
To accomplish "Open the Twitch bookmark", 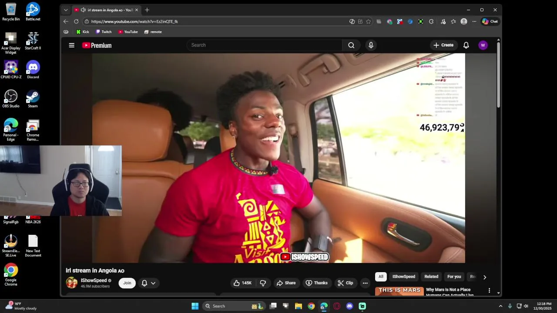I will click(104, 32).
